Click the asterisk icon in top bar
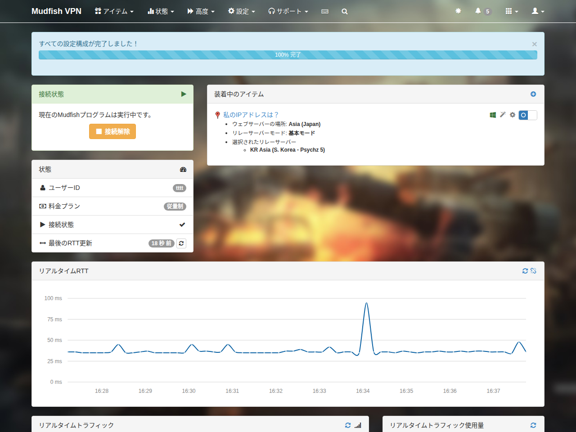 click(x=458, y=11)
